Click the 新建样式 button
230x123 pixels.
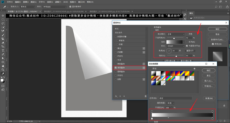coord(217,40)
